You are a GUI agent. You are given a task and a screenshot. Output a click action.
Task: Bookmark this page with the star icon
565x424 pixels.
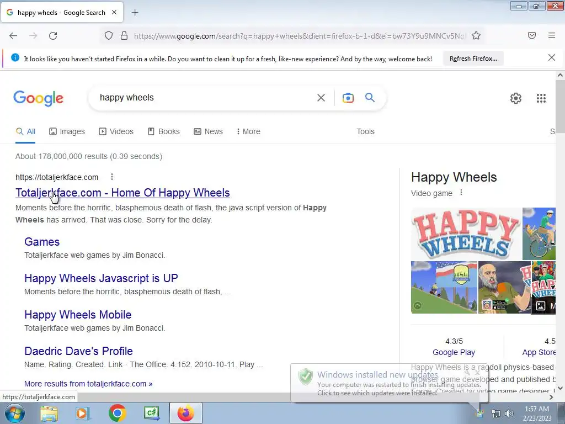476,36
